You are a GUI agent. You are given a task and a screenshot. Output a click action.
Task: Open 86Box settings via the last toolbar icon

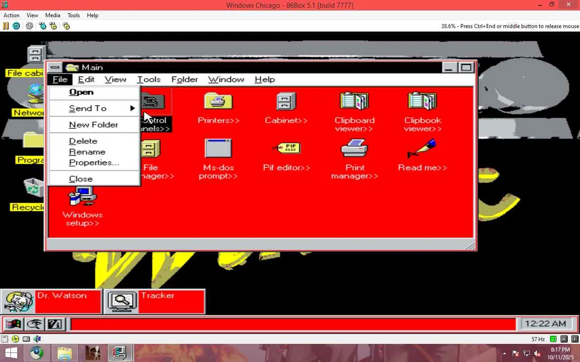[x=66, y=26]
